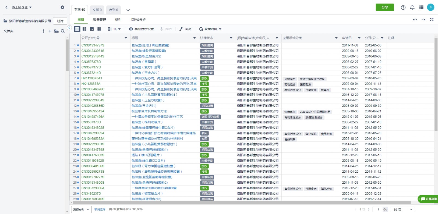Click the freeze column 冻结 tool

[166, 29]
